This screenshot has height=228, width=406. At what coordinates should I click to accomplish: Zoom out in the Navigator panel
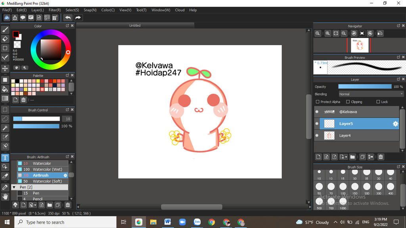(344, 34)
